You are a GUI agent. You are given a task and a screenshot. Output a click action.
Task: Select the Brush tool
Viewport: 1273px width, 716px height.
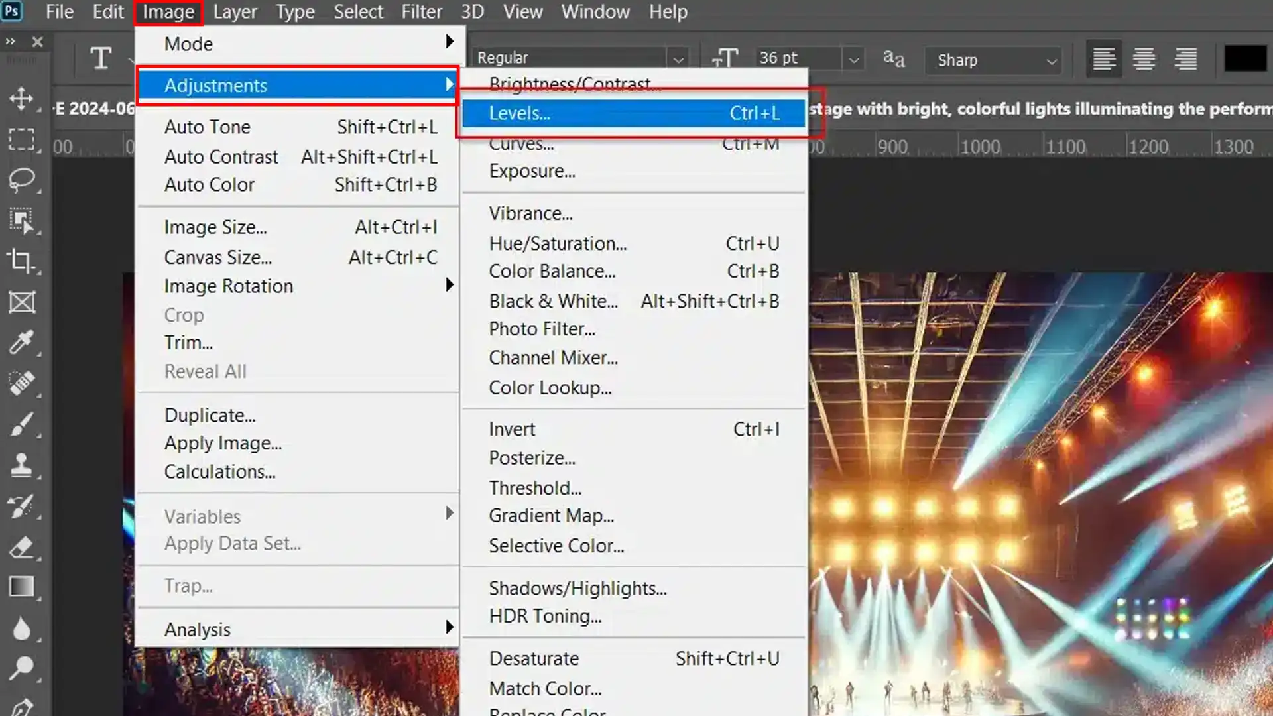tap(22, 424)
